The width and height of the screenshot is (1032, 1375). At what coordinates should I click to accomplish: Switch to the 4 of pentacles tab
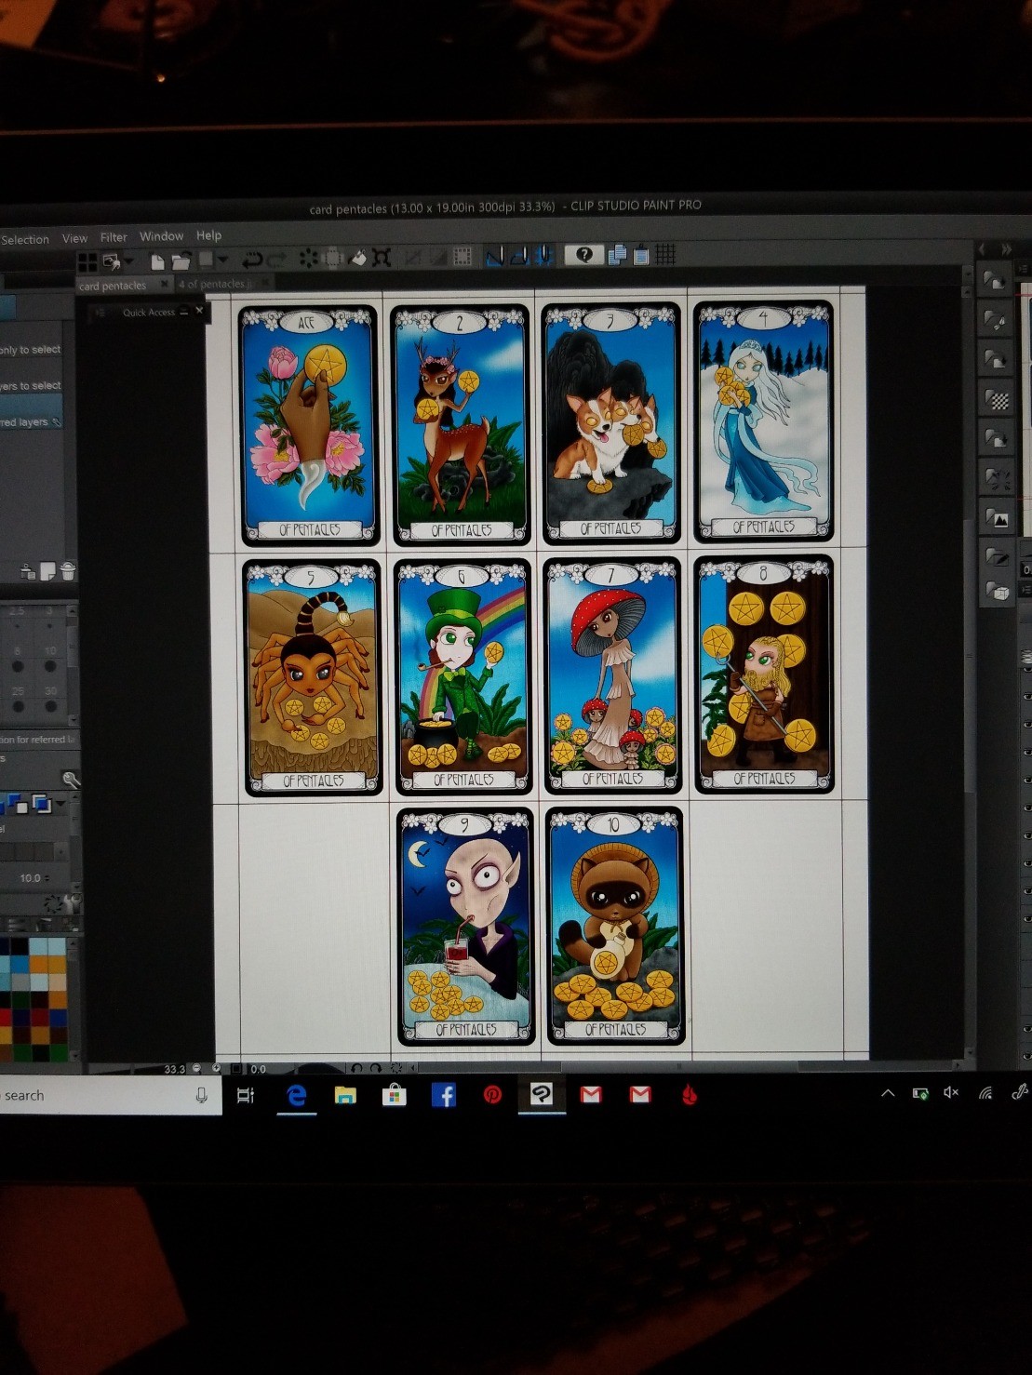(x=215, y=284)
